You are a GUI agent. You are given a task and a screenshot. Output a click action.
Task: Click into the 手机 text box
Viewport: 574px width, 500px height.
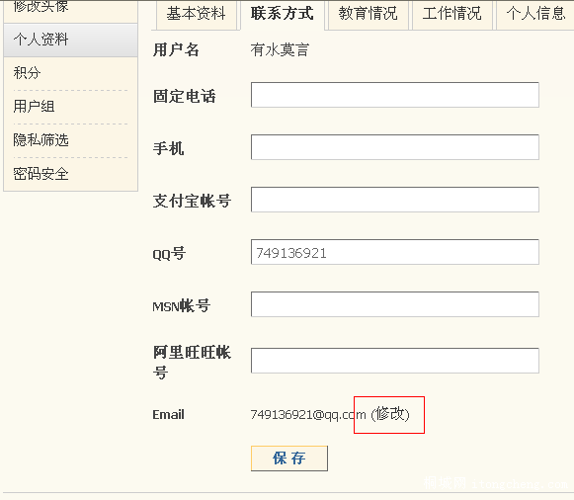(395, 147)
